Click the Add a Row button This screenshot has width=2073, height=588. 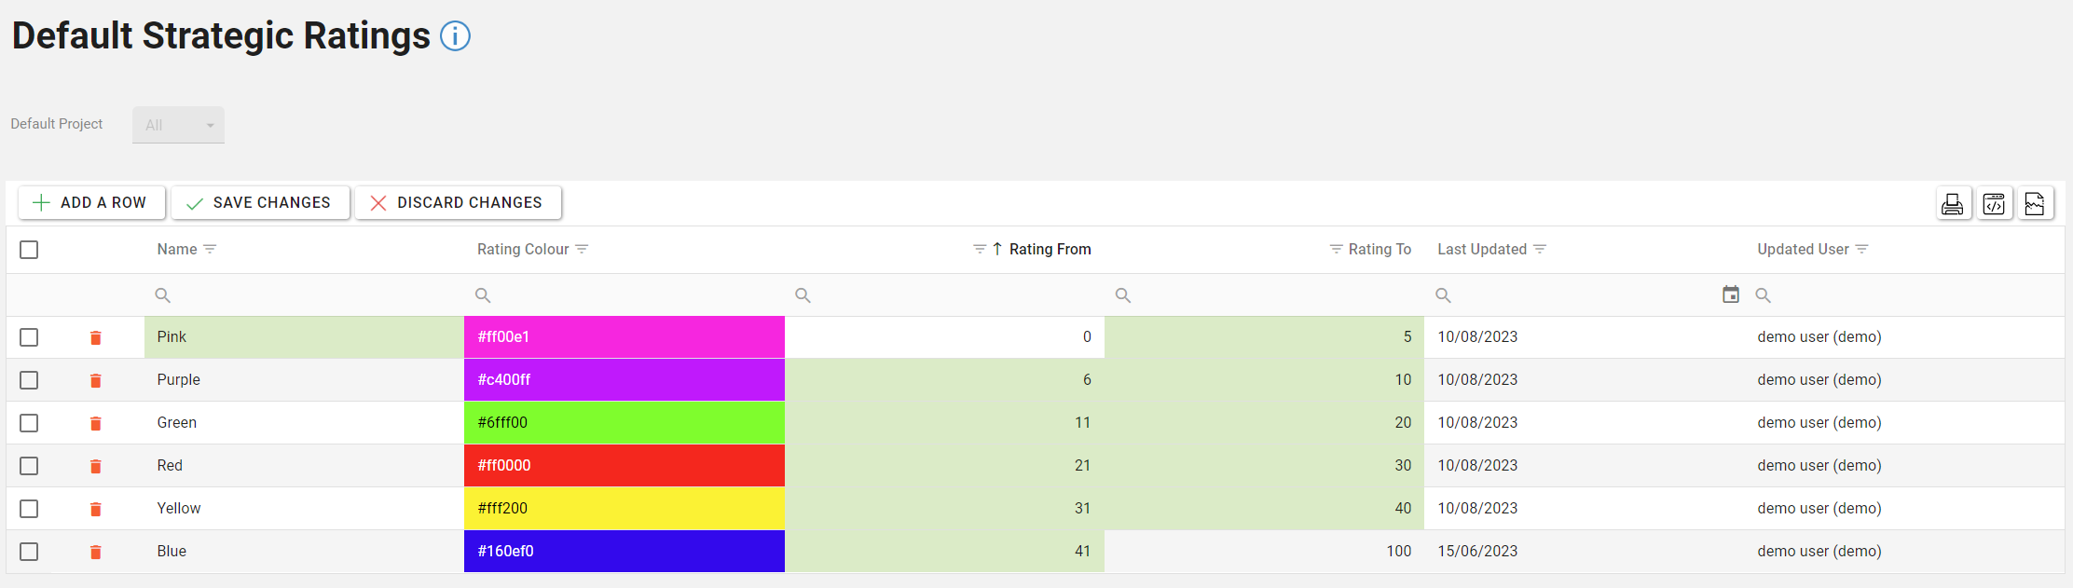[91, 203]
